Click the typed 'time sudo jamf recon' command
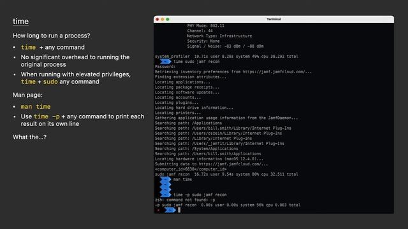The width and height of the screenshot is (408, 229). click(196, 62)
